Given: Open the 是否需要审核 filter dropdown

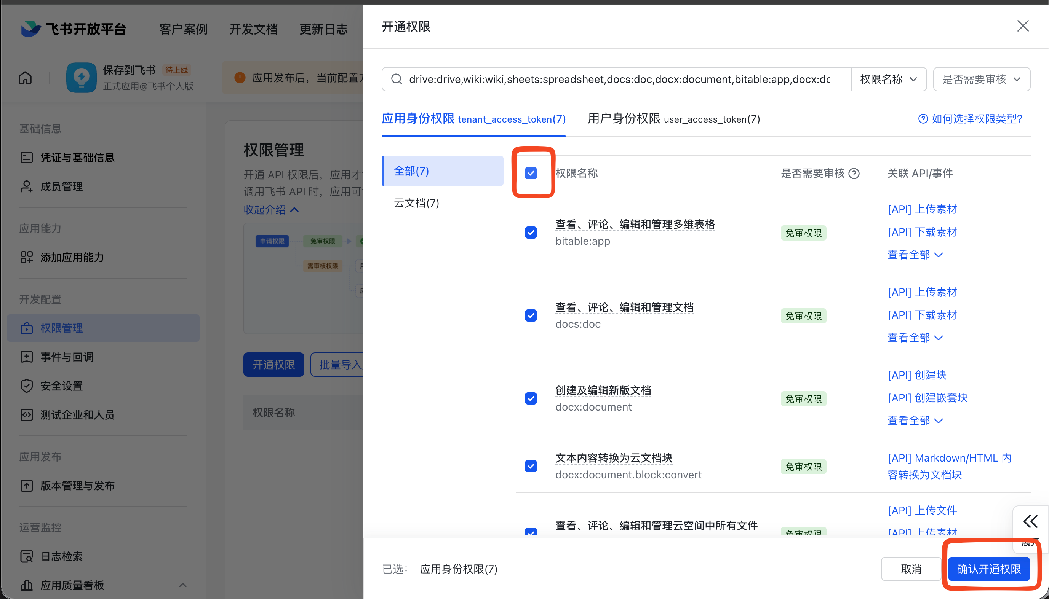Looking at the screenshot, I should [x=982, y=79].
